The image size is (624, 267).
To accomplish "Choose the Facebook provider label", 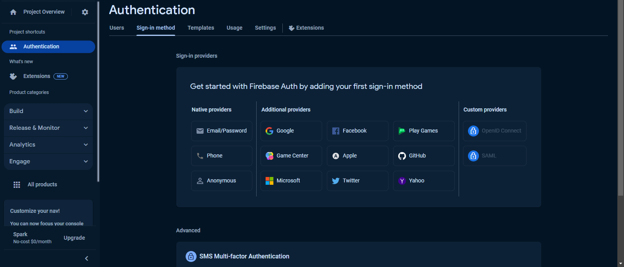I will [x=355, y=131].
